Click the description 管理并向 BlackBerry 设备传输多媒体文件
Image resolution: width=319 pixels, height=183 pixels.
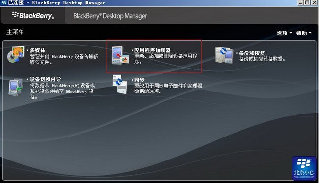[64, 59]
